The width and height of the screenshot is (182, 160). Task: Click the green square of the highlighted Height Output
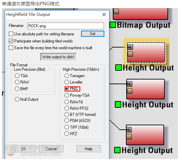point(119,68)
